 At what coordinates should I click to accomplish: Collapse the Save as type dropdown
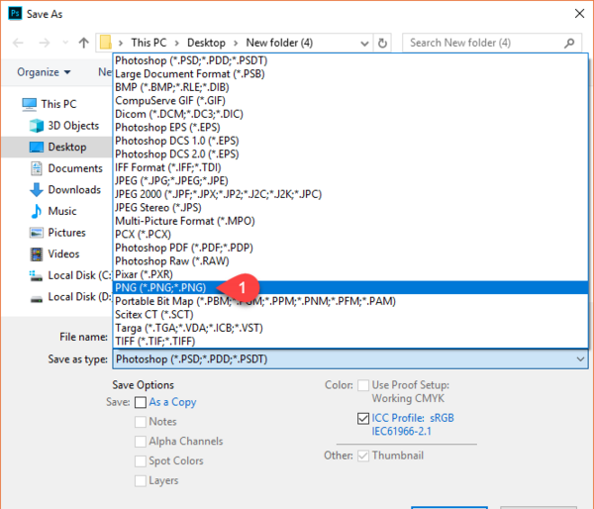(x=580, y=358)
